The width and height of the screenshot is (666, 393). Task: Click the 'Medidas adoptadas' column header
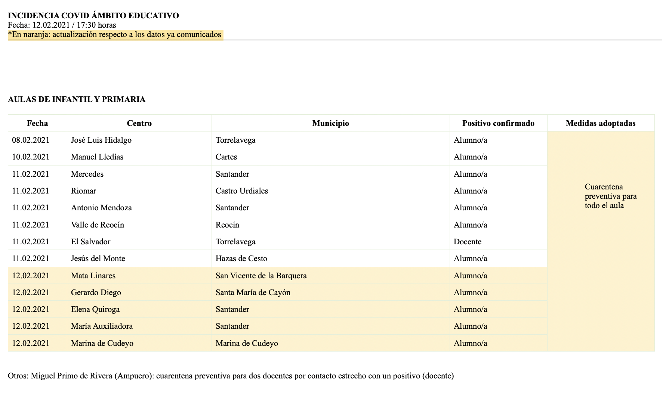[x=600, y=123]
